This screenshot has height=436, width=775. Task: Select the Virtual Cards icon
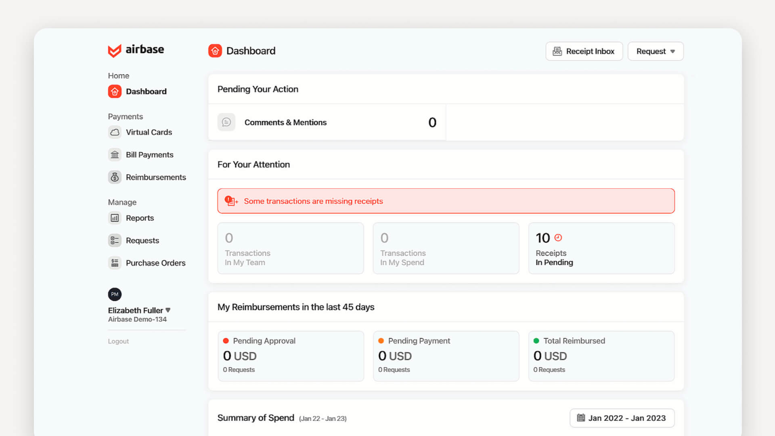115,132
